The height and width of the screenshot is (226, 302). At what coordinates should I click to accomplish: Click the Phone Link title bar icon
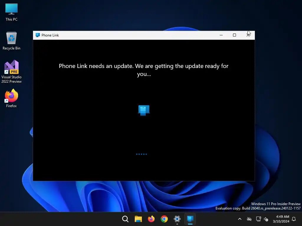(x=38, y=35)
